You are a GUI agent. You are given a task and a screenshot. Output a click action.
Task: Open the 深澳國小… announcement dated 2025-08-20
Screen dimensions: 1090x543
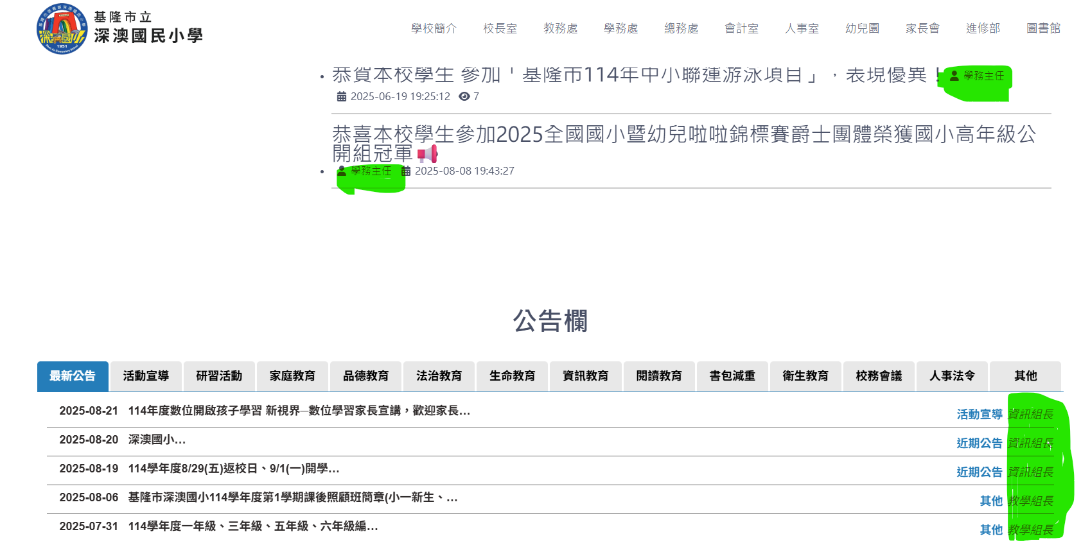pos(157,440)
